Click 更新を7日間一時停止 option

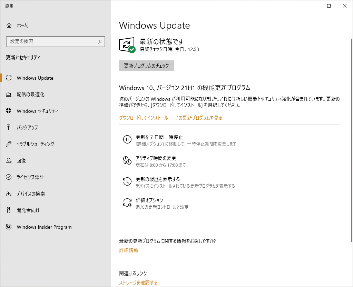pyautogui.click(x=180, y=140)
